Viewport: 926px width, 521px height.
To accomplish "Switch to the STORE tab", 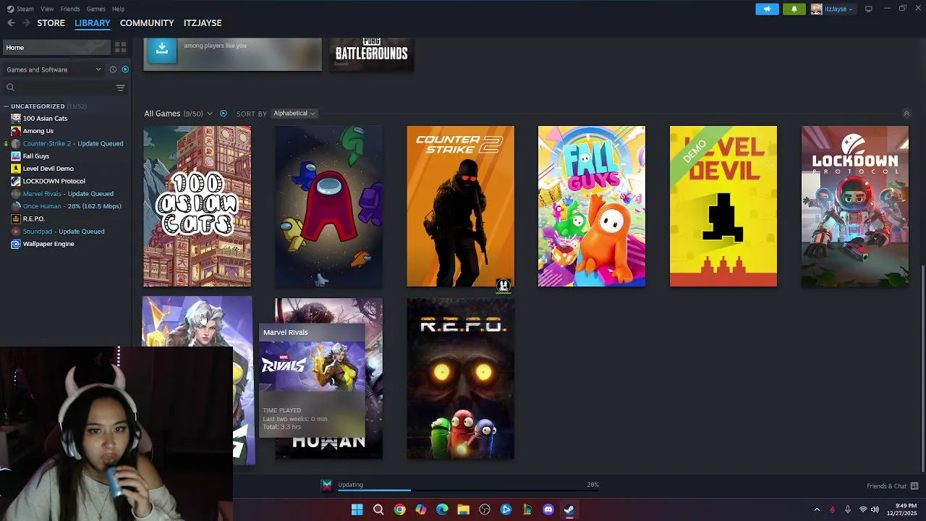I will point(51,23).
